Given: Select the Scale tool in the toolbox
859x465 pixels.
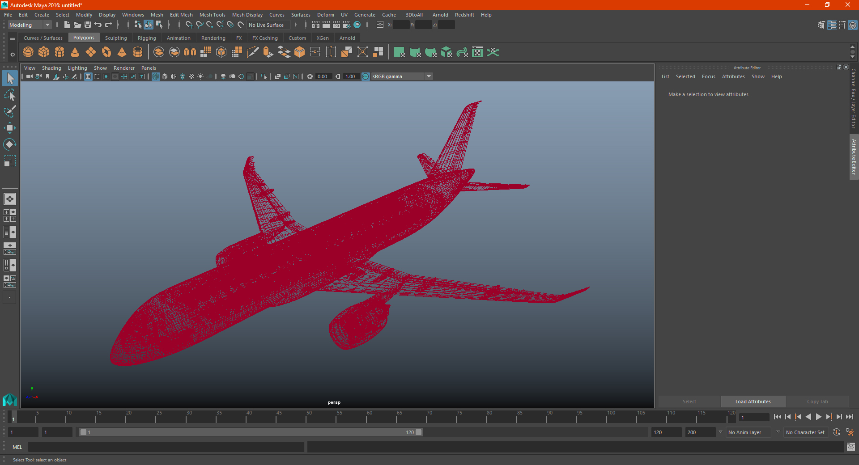Looking at the screenshot, I should click(10, 161).
